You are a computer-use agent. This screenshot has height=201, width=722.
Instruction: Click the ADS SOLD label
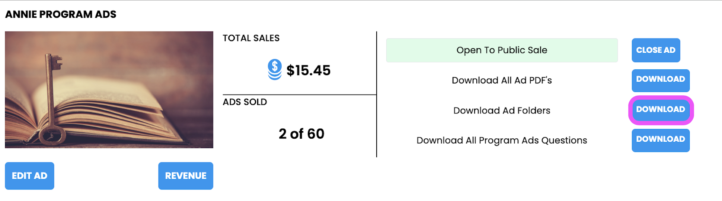tap(245, 102)
